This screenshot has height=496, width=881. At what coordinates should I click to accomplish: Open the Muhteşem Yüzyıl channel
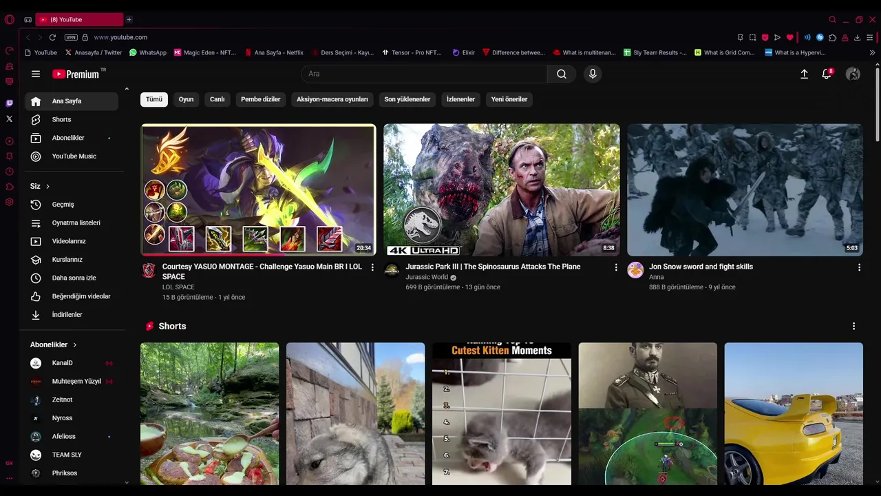(72, 382)
